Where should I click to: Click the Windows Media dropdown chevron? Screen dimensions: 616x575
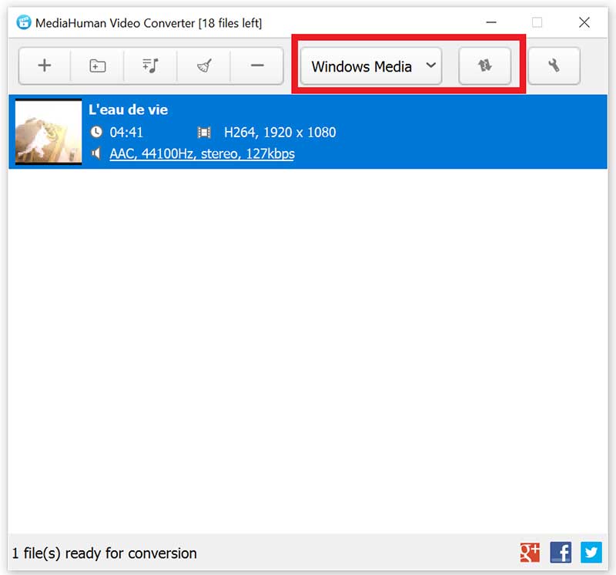(x=430, y=66)
